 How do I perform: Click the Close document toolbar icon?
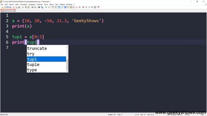pos(14,7)
